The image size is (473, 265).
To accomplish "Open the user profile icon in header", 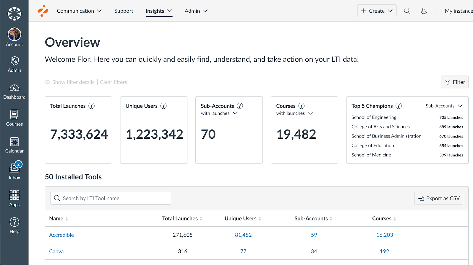I will coord(424,11).
